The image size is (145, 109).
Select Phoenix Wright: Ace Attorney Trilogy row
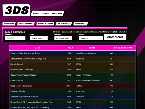pos(73,53)
